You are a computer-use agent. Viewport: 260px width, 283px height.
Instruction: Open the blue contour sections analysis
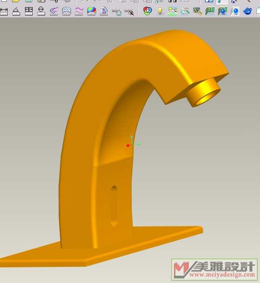[x=66, y=11]
